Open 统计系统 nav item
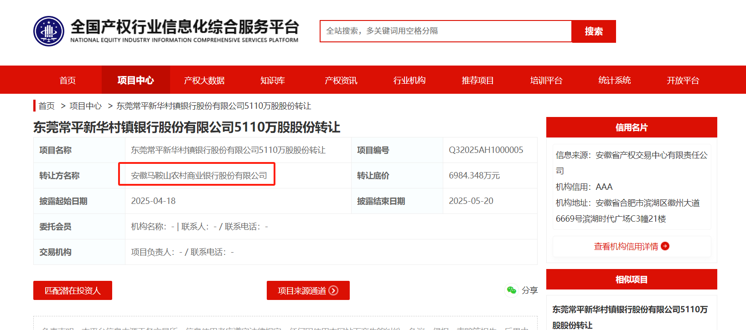Screen dimensions: 746x330 pyautogui.click(x=615, y=80)
